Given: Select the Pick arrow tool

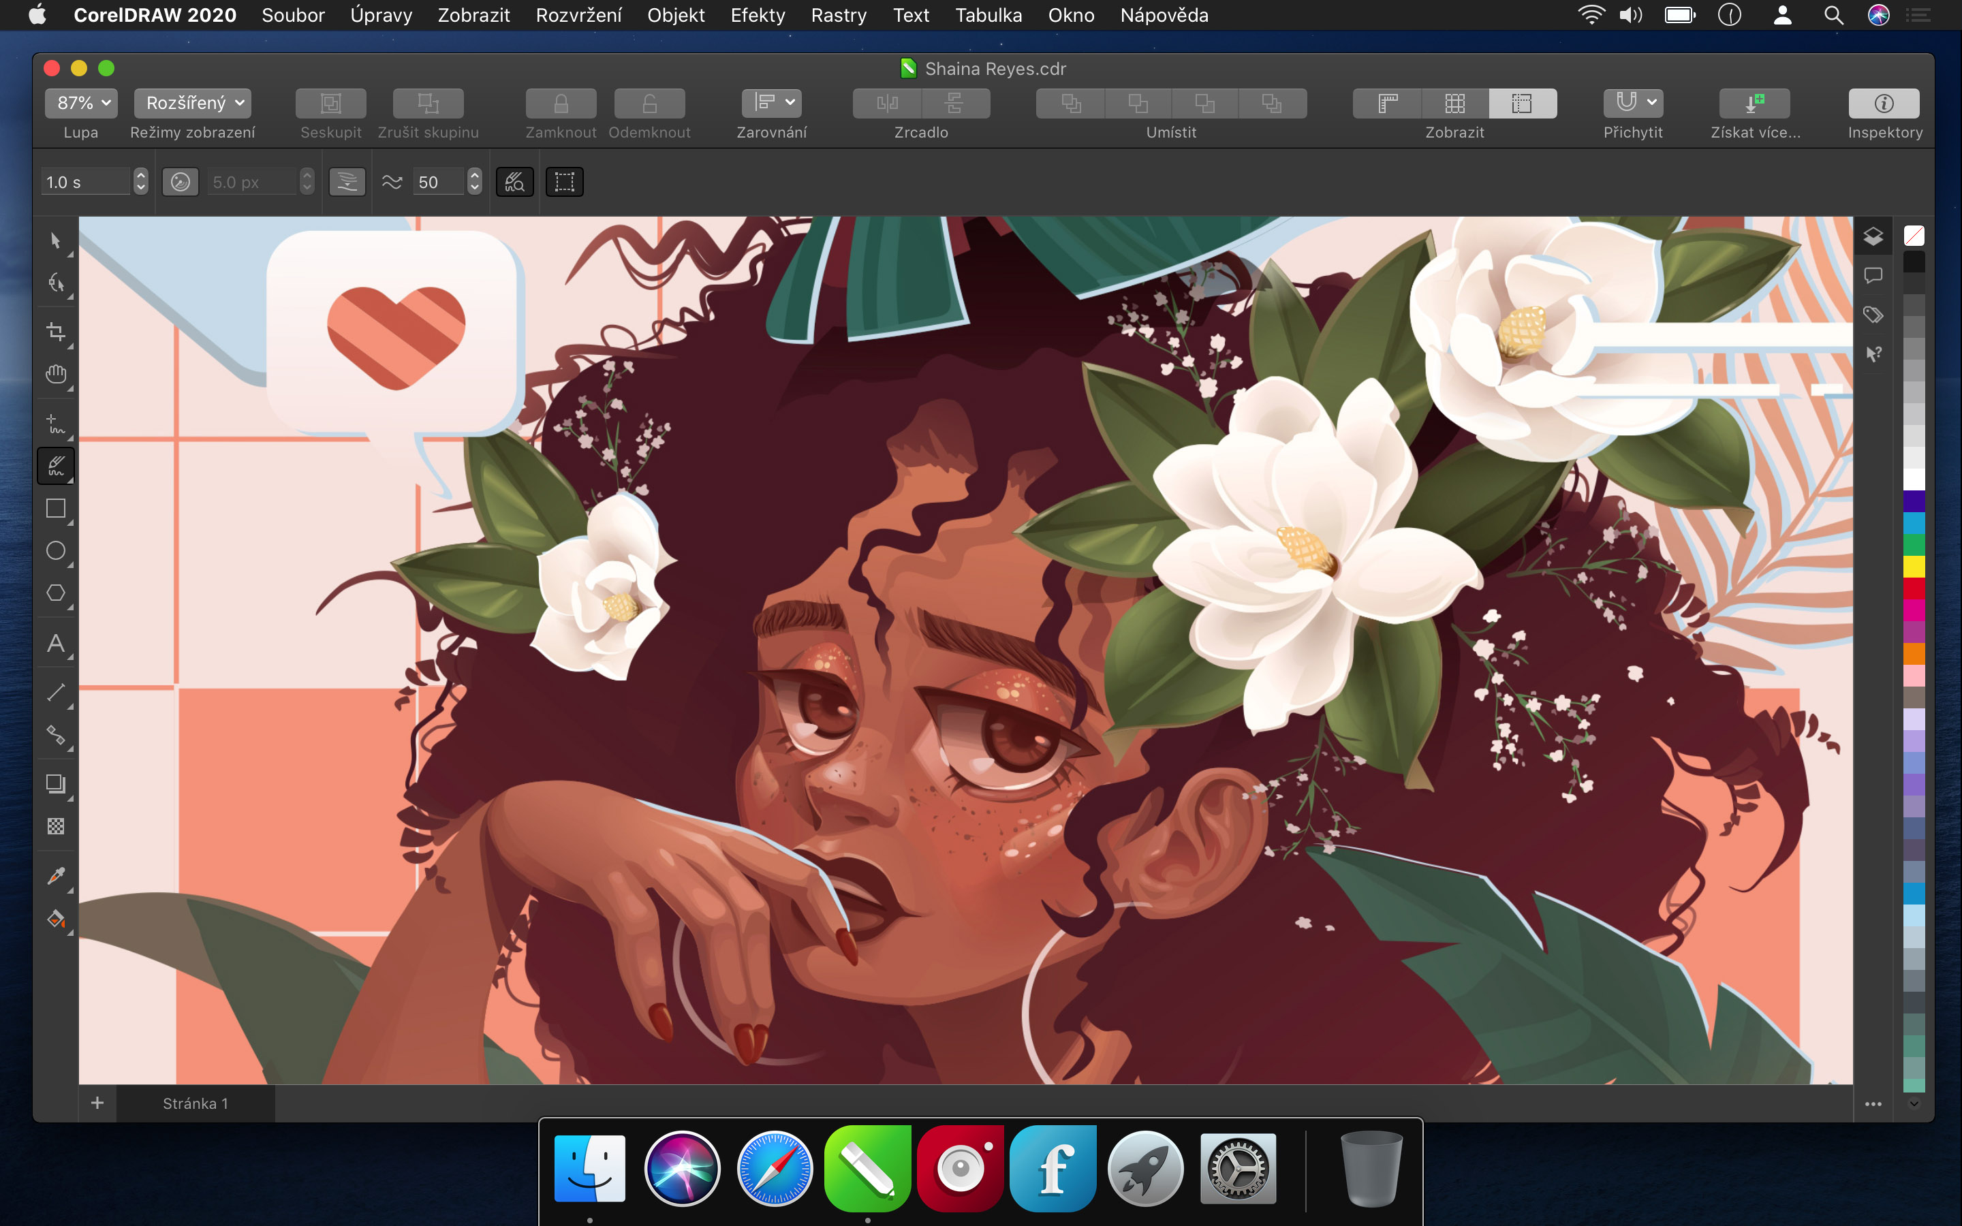Looking at the screenshot, I should click(55, 241).
